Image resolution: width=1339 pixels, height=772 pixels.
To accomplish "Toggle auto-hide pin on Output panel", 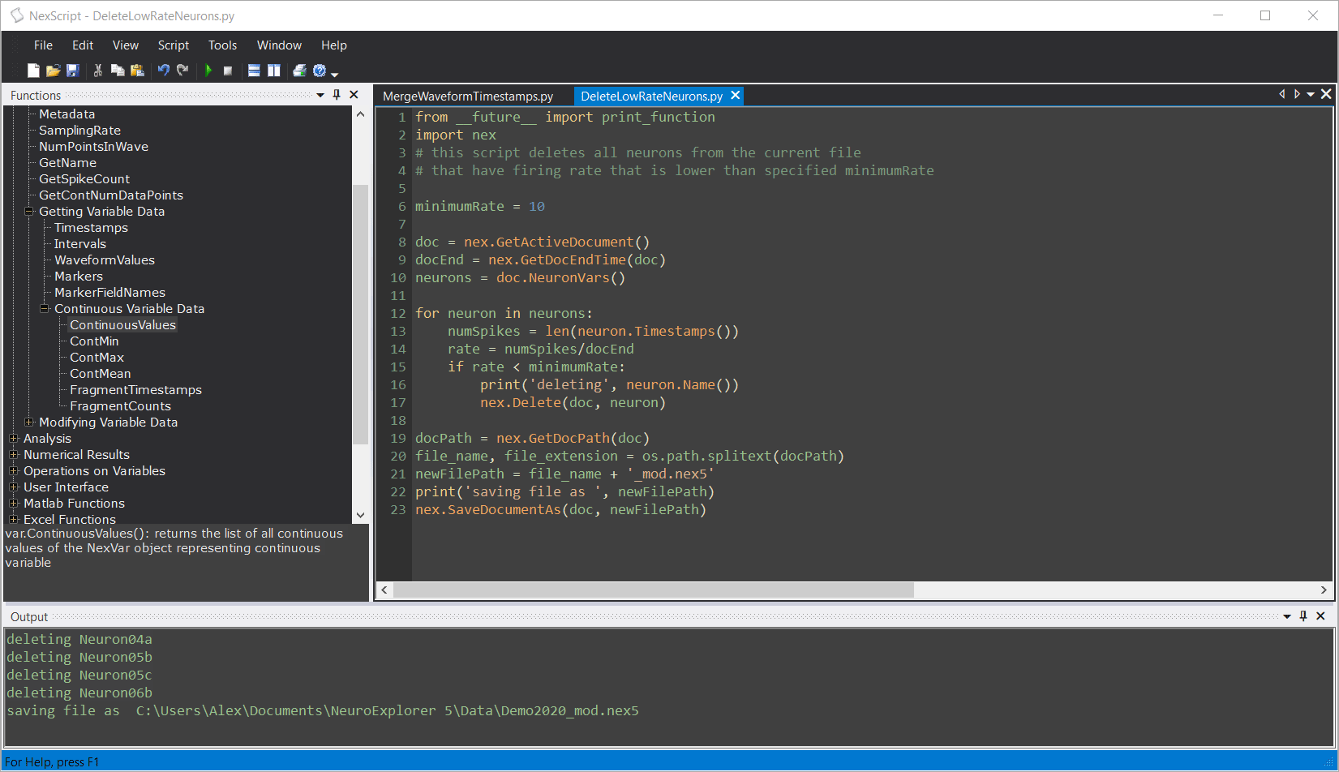I will [x=1303, y=616].
